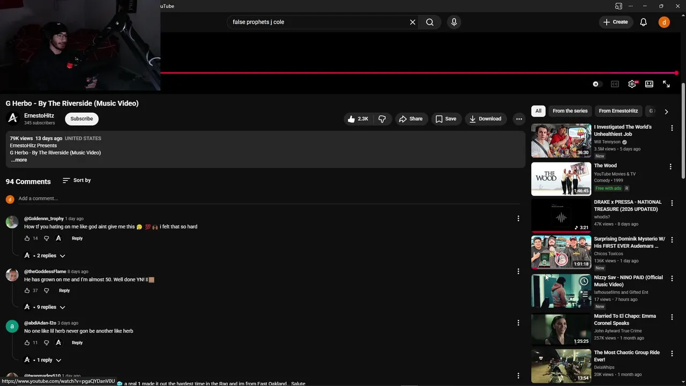686x386 pixels.
Task: Open options for Will Tennyson video
Action: [x=672, y=128]
